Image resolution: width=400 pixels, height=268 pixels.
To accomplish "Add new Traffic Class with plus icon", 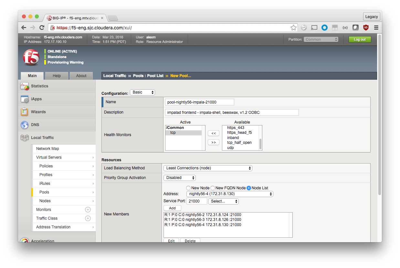I will click(x=88, y=218).
